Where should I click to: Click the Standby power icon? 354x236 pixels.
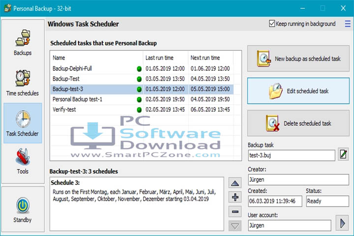[23, 206]
